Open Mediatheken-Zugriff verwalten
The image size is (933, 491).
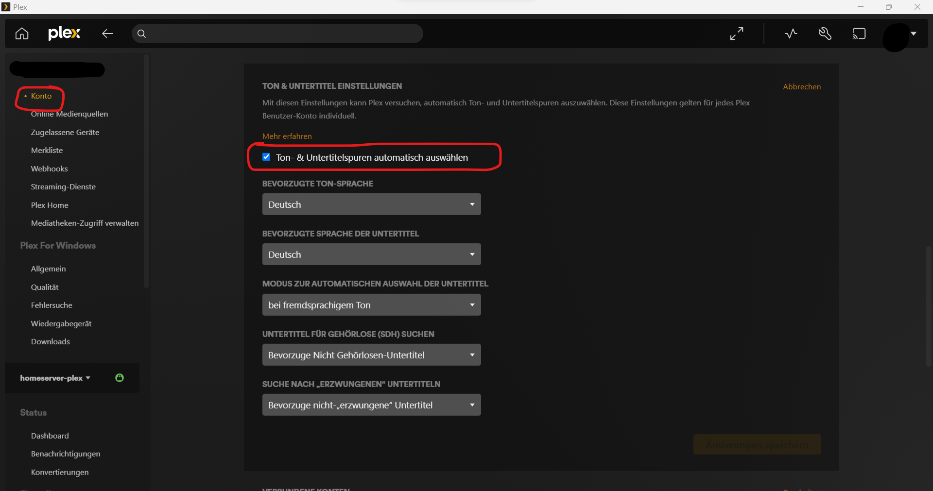85,223
